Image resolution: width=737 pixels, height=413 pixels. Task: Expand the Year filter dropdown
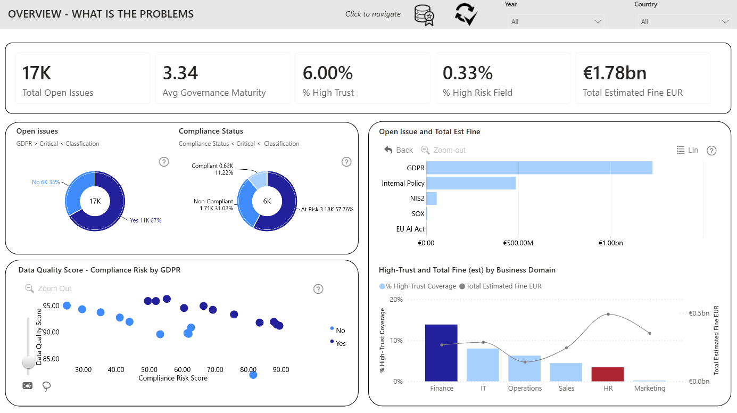pyautogui.click(x=557, y=22)
